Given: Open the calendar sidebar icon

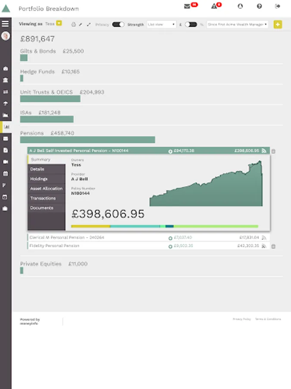Looking at the screenshot, I should 6,173.
